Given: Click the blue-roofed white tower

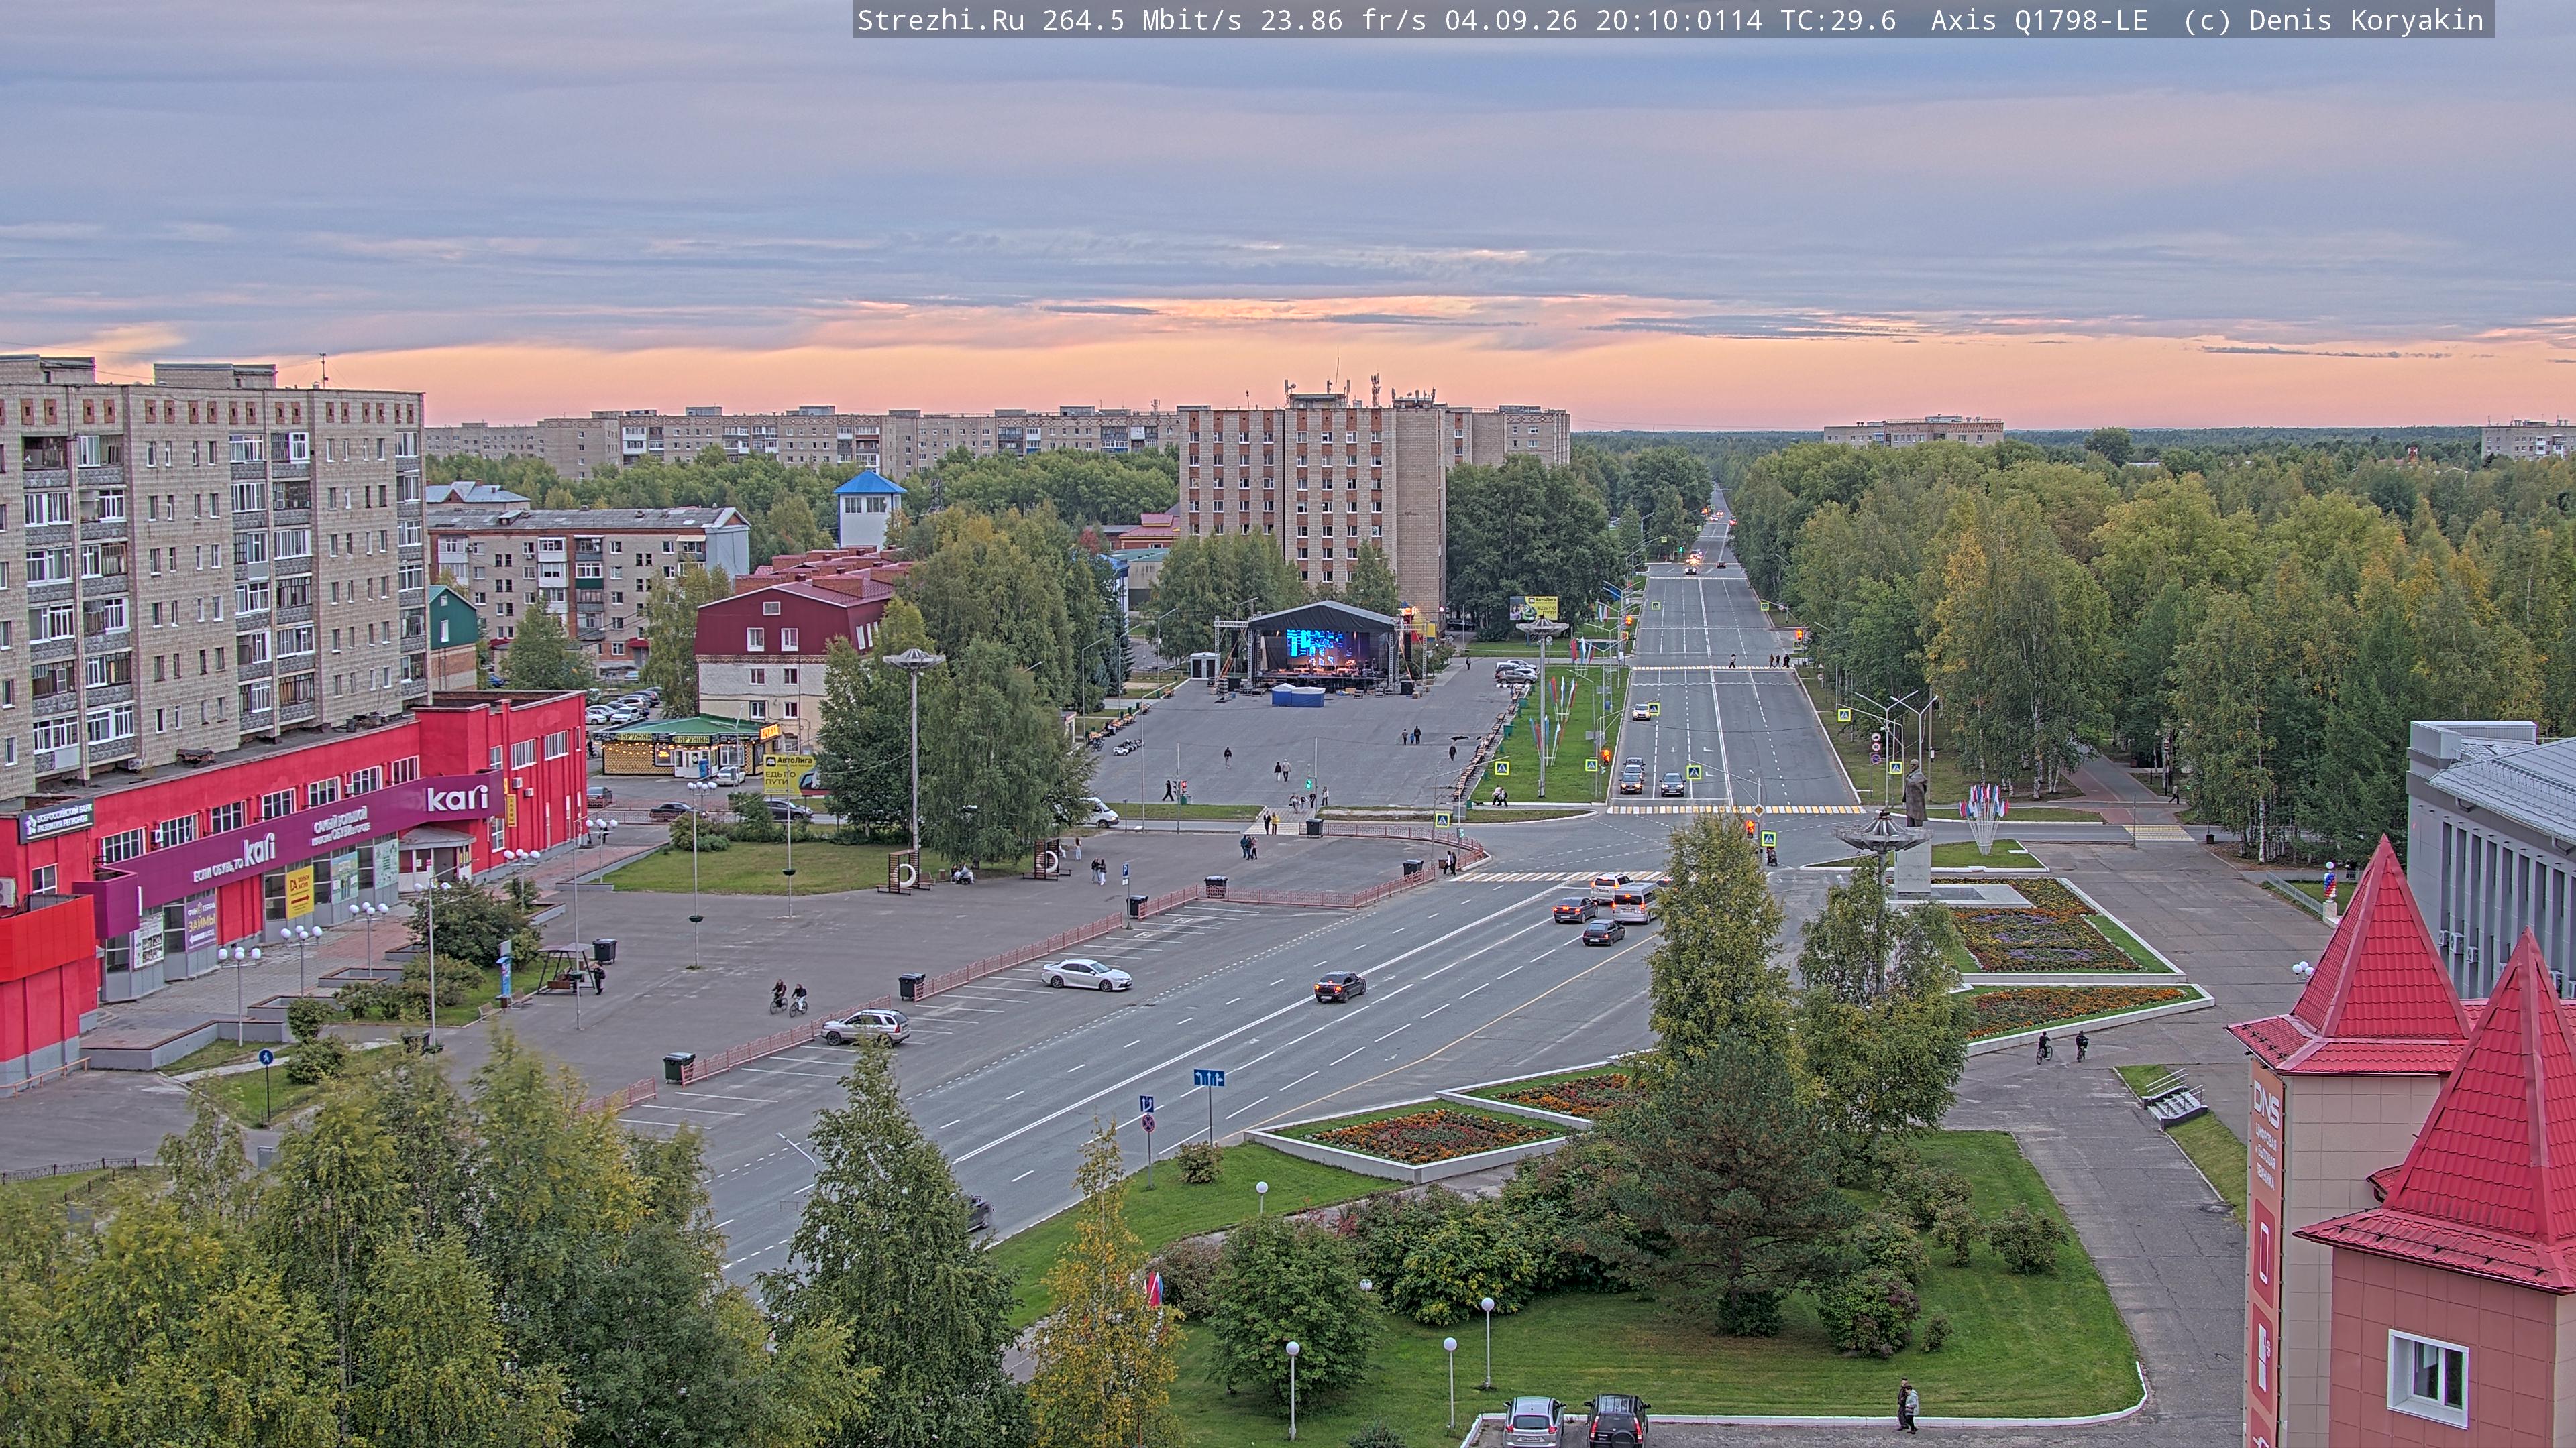Looking at the screenshot, I should [x=868, y=507].
